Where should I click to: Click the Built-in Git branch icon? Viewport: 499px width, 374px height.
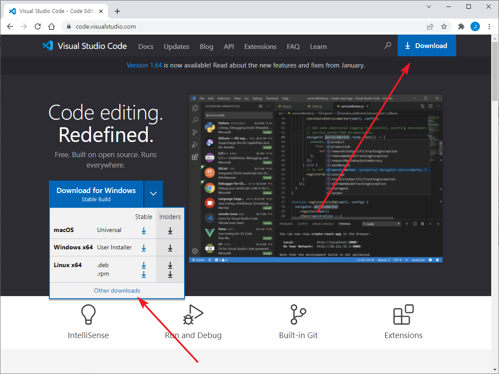click(x=298, y=314)
